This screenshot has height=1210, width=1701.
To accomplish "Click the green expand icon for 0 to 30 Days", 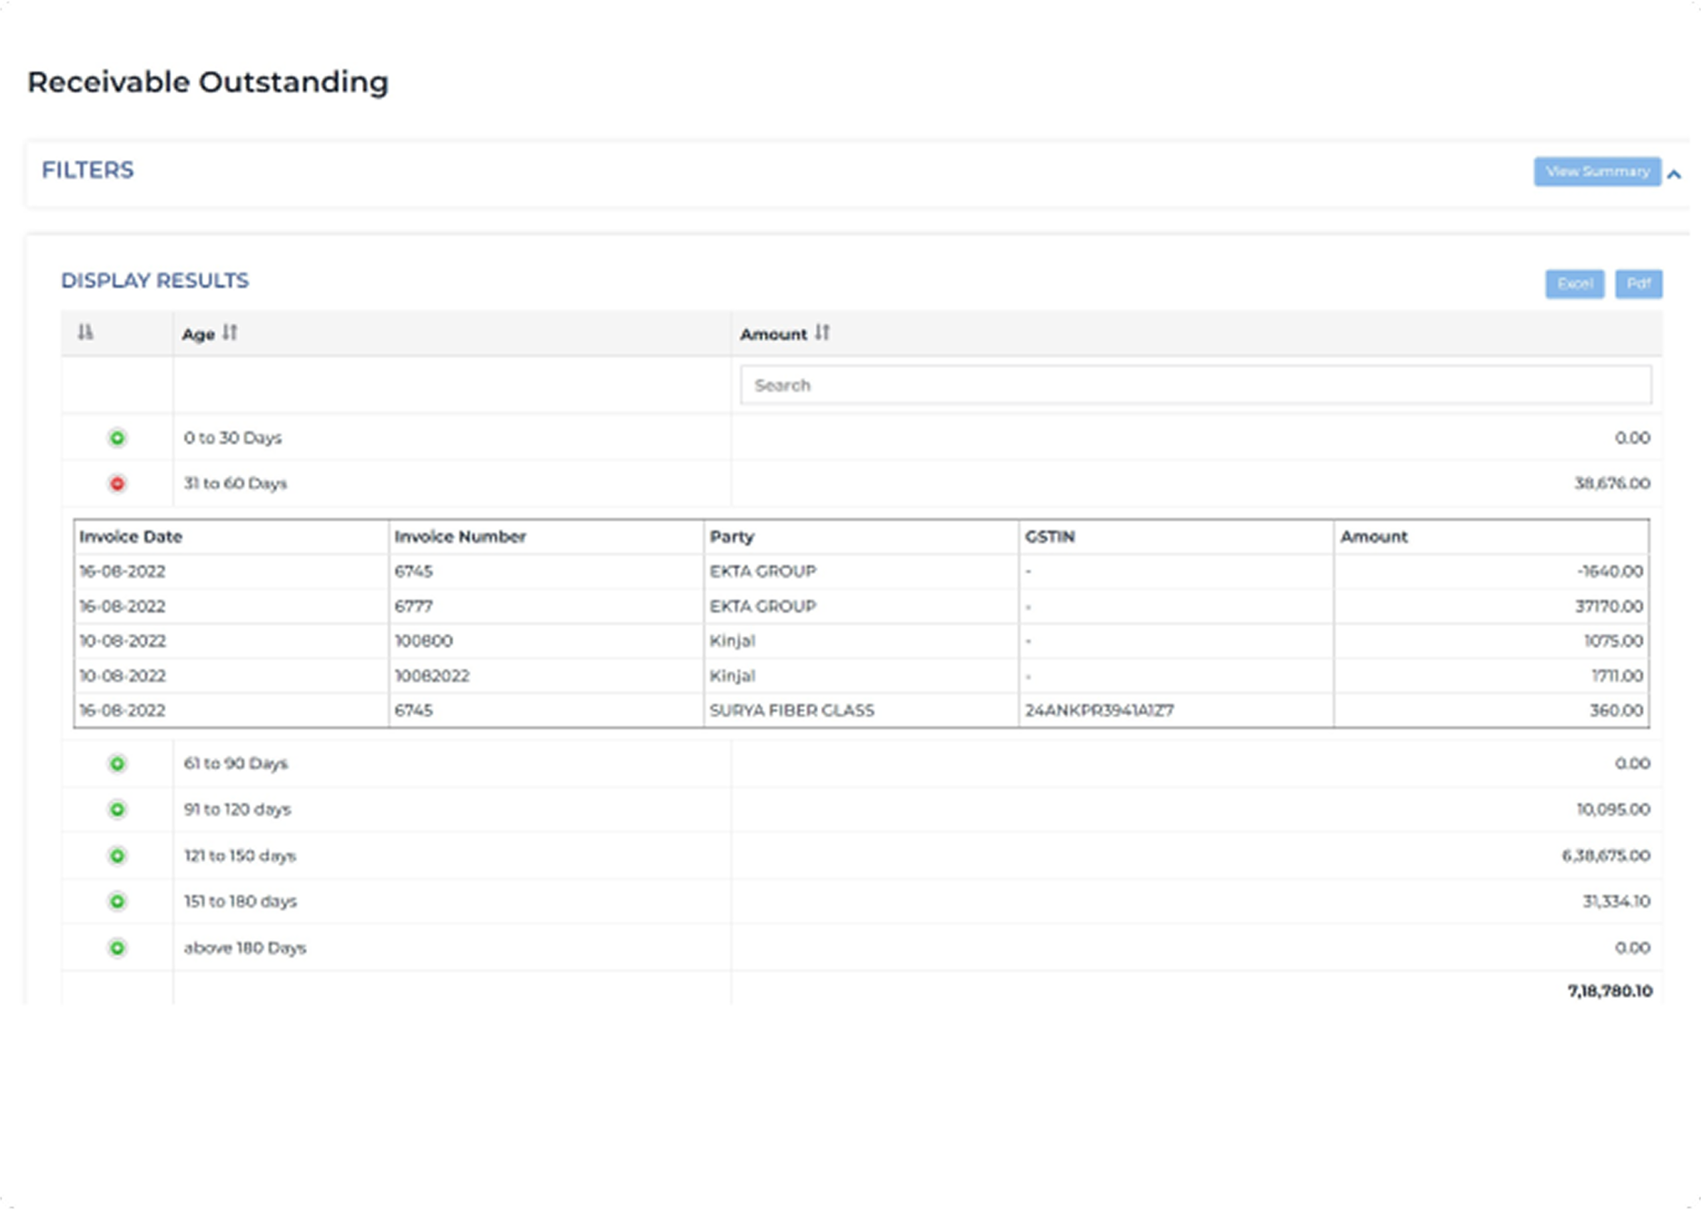I will pos(118,438).
